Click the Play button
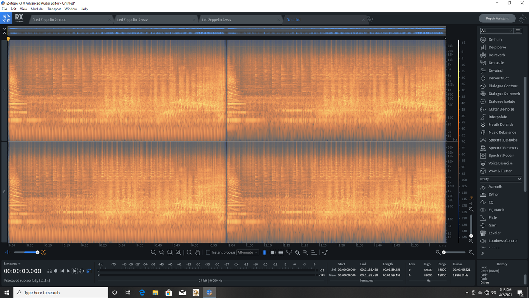 [68, 271]
